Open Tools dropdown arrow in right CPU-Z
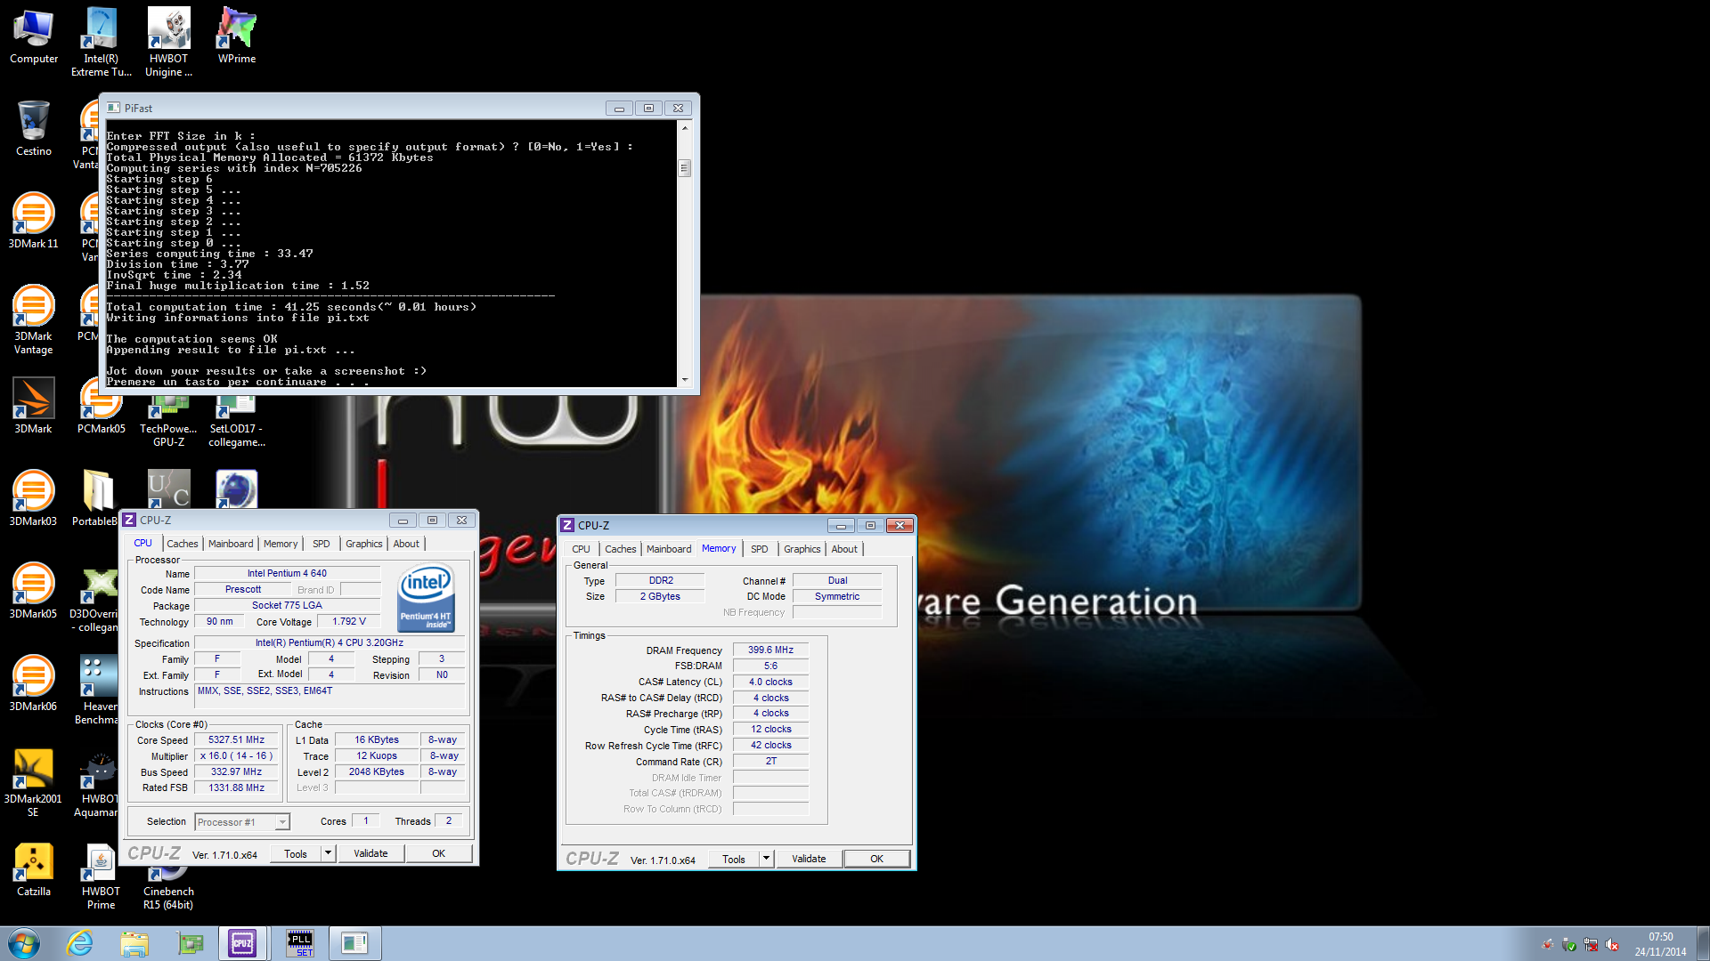Image resolution: width=1710 pixels, height=961 pixels. 766,859
